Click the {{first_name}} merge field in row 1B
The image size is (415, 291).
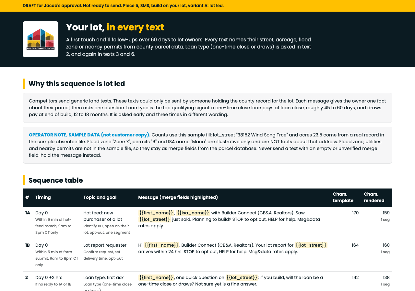[162, 245]
